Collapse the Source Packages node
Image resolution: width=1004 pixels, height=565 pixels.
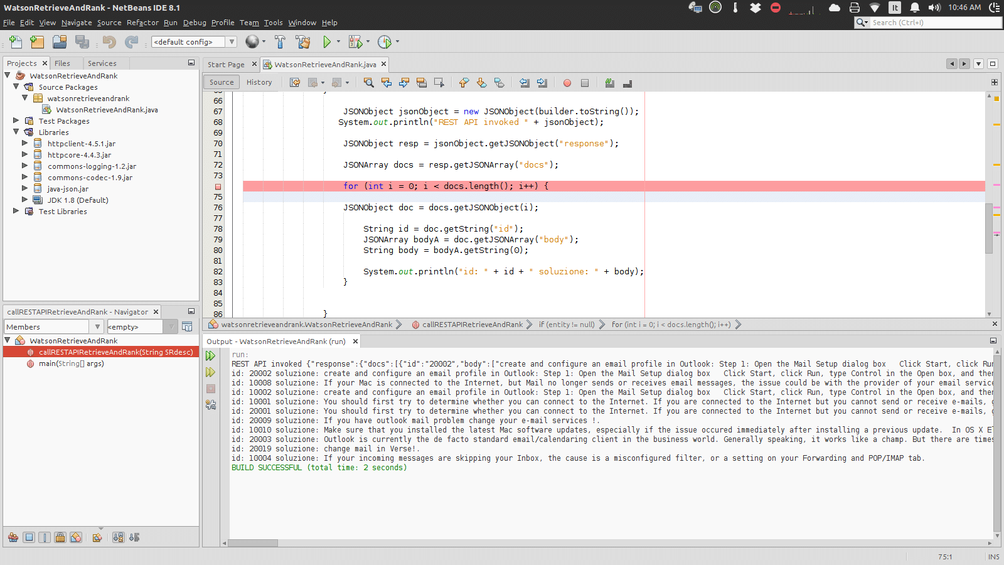coord(16,87)
